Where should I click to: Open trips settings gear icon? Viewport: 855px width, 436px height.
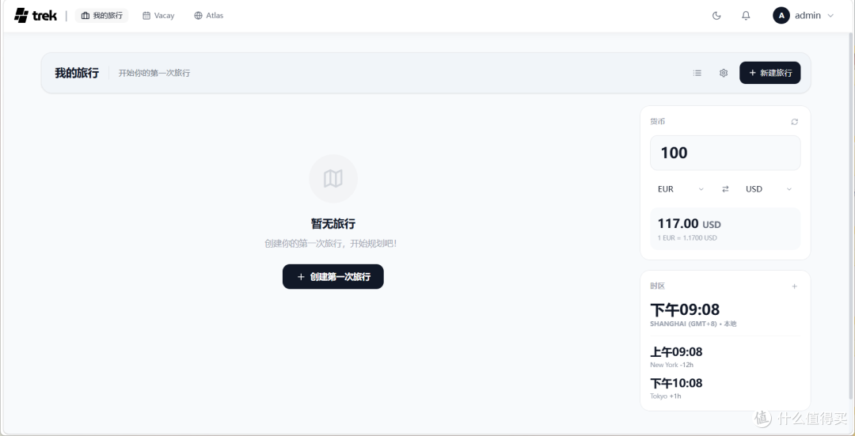724,73
